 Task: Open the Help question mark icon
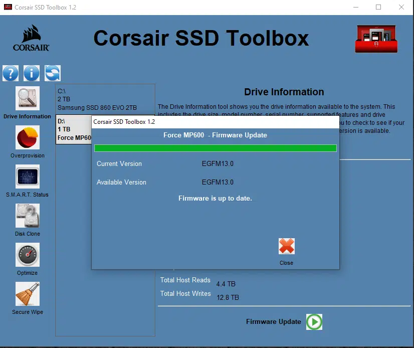tap(11, 73)
